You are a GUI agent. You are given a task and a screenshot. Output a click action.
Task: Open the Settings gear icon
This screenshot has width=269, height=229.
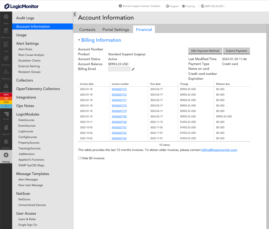pyautogui.click(x=6, y=155)
